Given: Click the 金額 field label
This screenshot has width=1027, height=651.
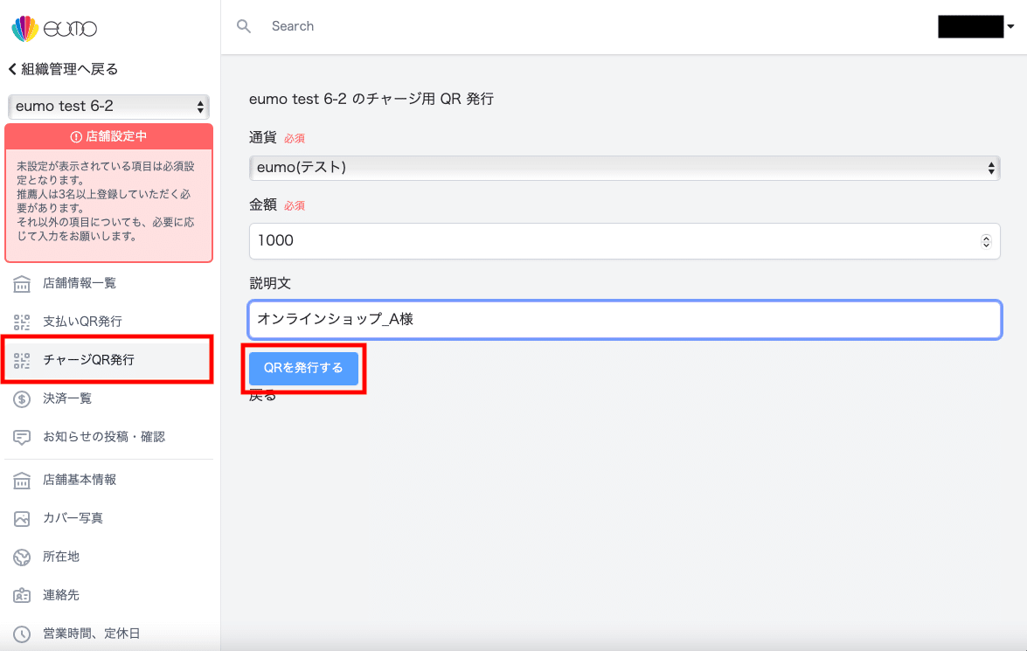Looking at the screenshot, I should coord(262,205).
